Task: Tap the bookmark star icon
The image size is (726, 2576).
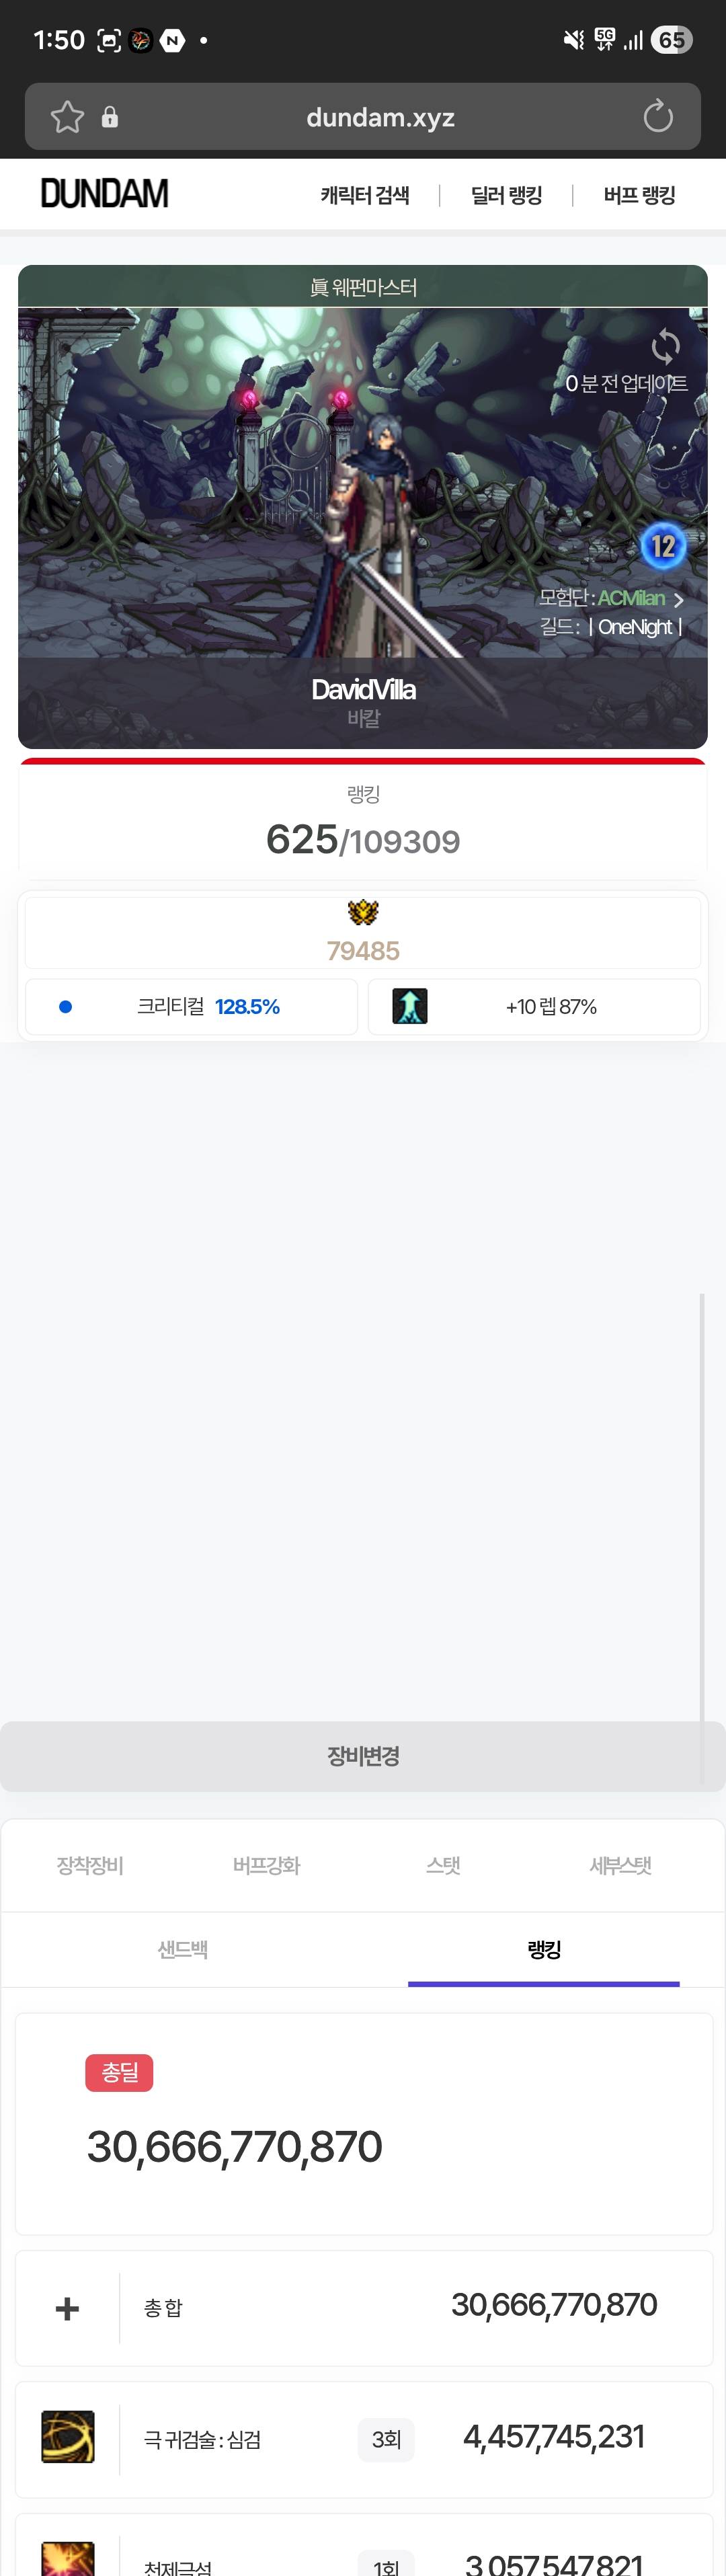Action: [67, 117]
